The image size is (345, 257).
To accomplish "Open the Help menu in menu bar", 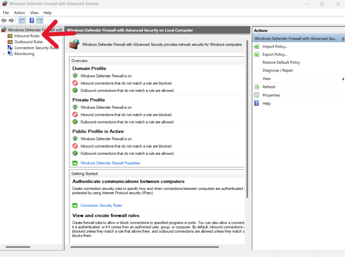I will (47, 13).
